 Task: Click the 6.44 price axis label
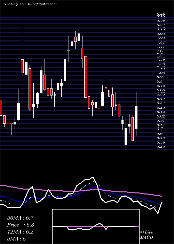click(161, 99)
